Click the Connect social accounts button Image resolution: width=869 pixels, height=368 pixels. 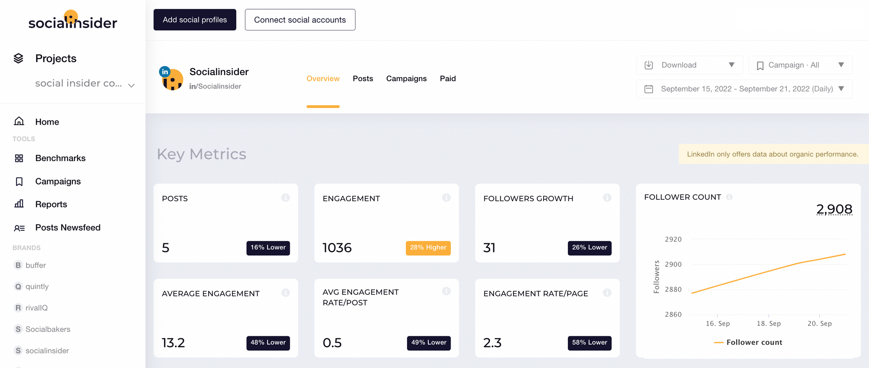tap(300, 20)
